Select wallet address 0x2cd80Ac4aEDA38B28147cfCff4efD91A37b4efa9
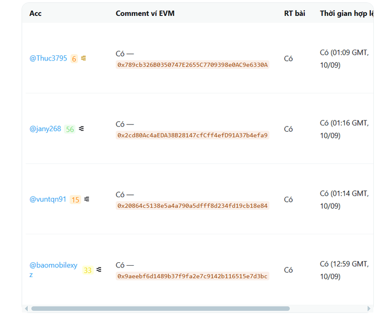Viewport: 388px width, 321px height. pos(192,135)
